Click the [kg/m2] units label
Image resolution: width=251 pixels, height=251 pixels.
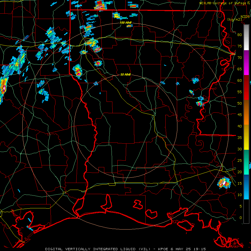pos(235,19)
